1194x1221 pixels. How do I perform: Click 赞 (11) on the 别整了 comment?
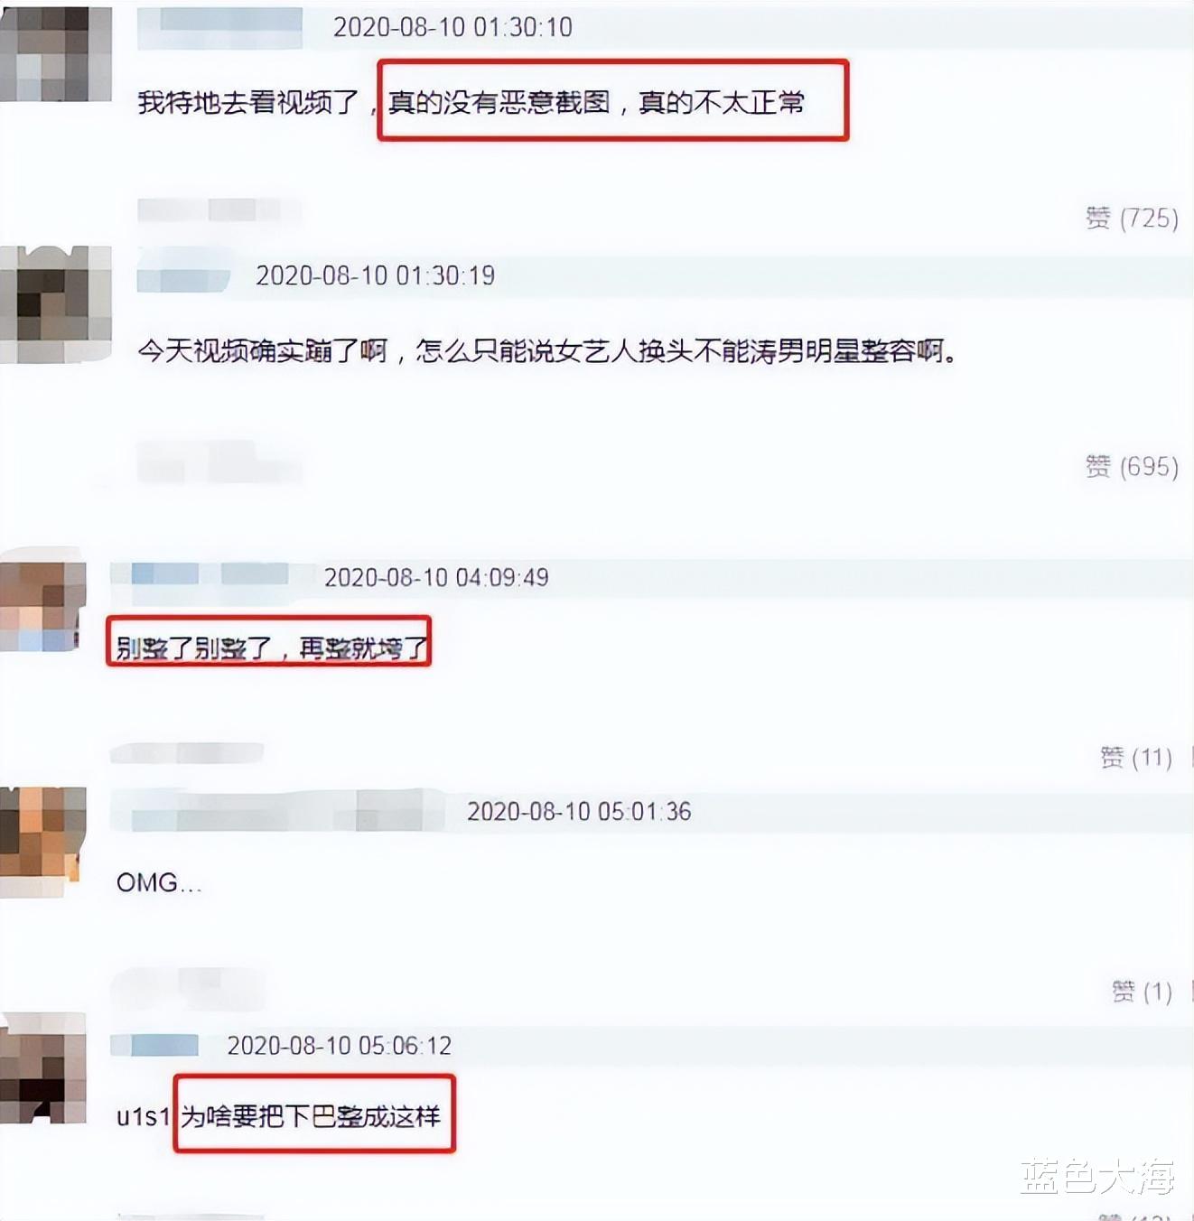1136,757
